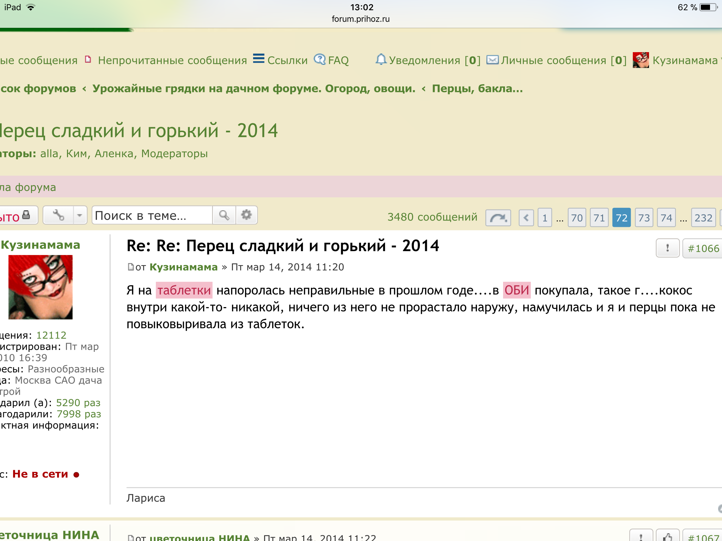Report post #1066 exclamation button
This screenshot has height=541, width=722.
pyautogui.click(x=667, y=248)
